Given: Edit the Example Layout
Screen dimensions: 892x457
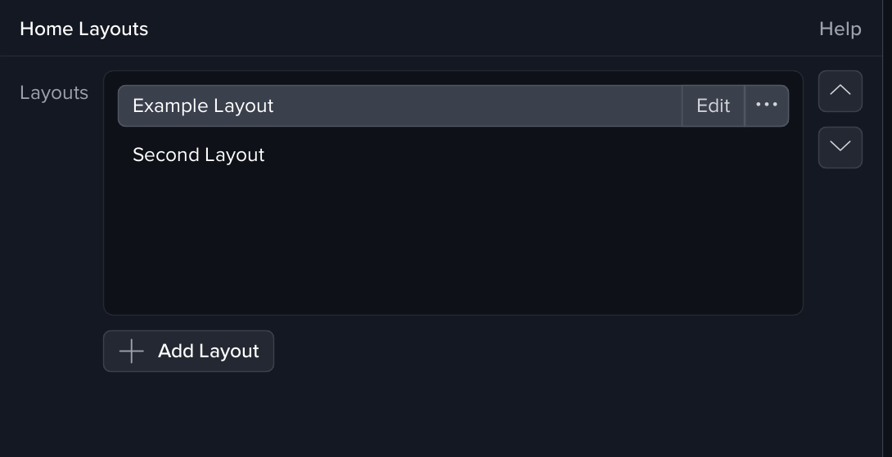Looking at the screenshot, I should pyautogui.click(x=713, y=105).
